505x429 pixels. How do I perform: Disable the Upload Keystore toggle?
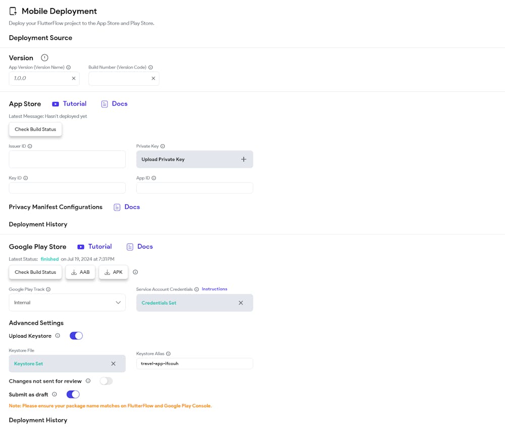76,336
